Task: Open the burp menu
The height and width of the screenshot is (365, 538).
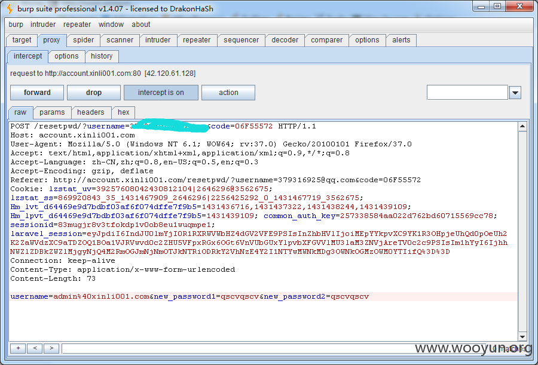Action: 16,24
